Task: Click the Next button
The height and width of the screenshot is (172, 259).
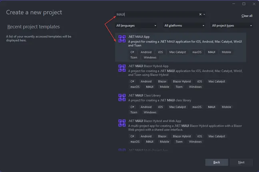Action: [x=241, y=162]
